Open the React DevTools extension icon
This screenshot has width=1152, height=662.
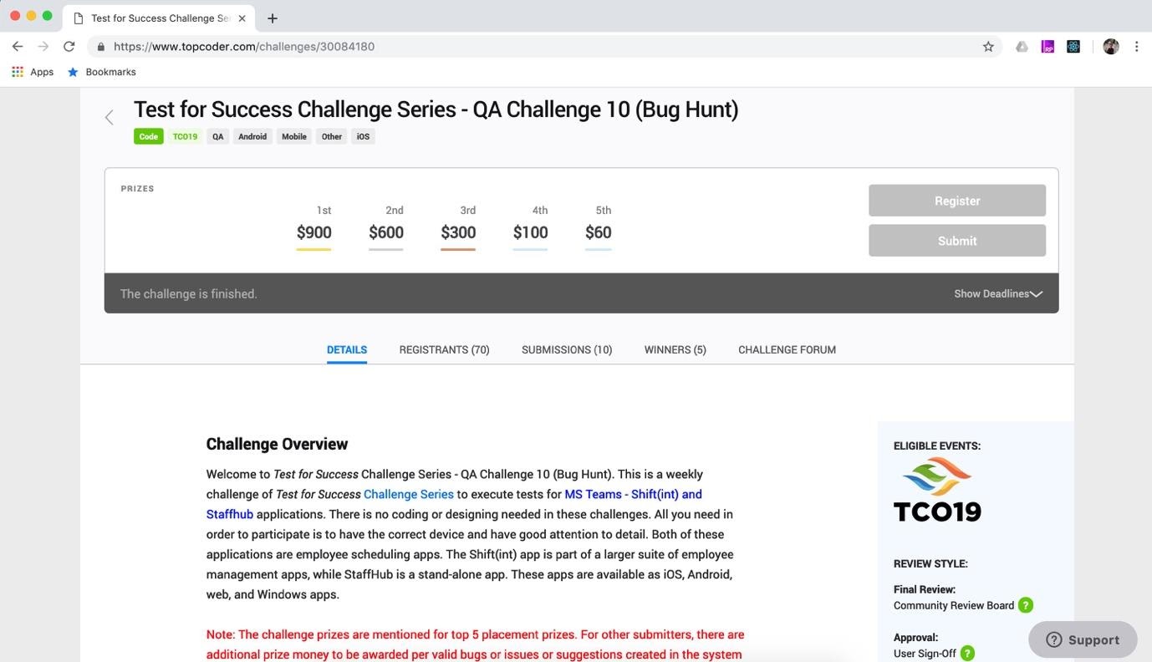click(x=1073, y=47)
